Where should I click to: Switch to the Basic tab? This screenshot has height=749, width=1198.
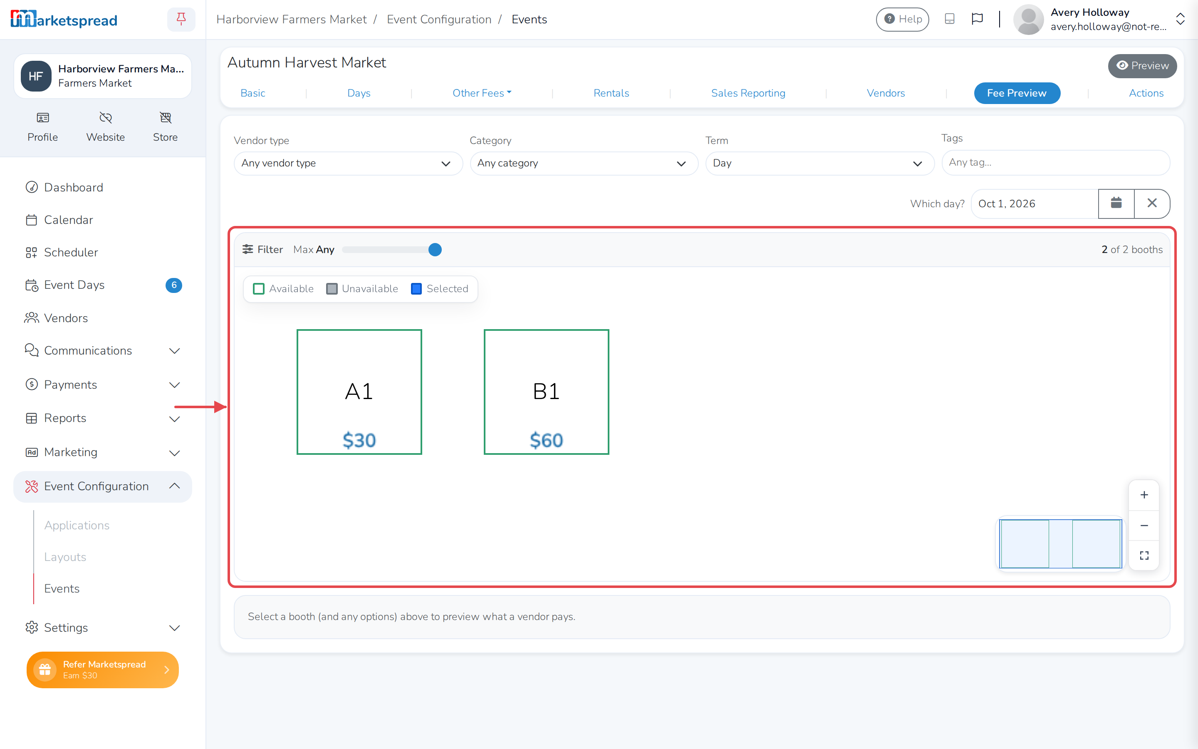(x=252, y=93)
